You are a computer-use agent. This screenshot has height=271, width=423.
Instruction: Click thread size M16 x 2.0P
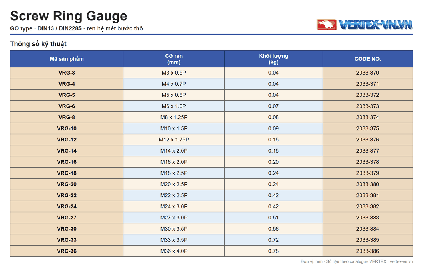[x=174, y=162]
